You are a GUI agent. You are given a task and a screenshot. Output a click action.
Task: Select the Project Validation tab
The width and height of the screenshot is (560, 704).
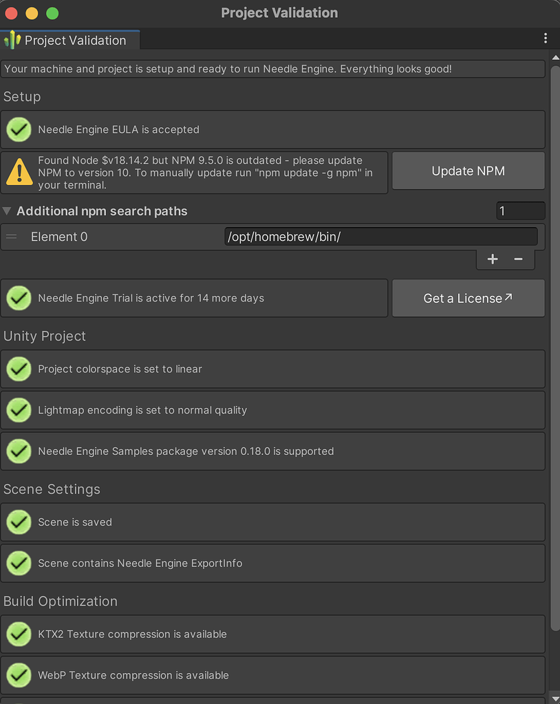point(69,40)
